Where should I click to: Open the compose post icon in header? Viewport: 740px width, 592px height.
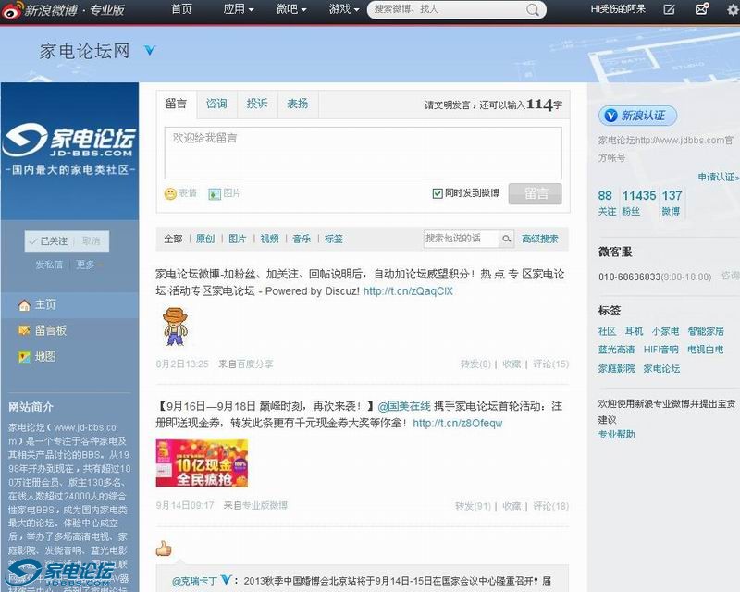coord(670,9)
